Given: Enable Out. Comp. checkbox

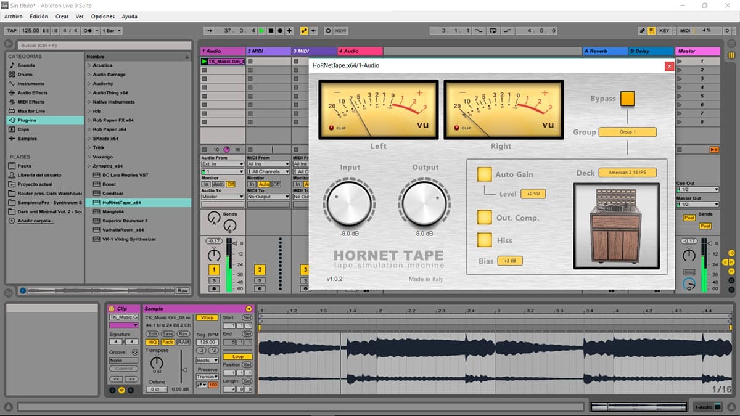Looking at the screenshot, I should (x=484, y=218).
